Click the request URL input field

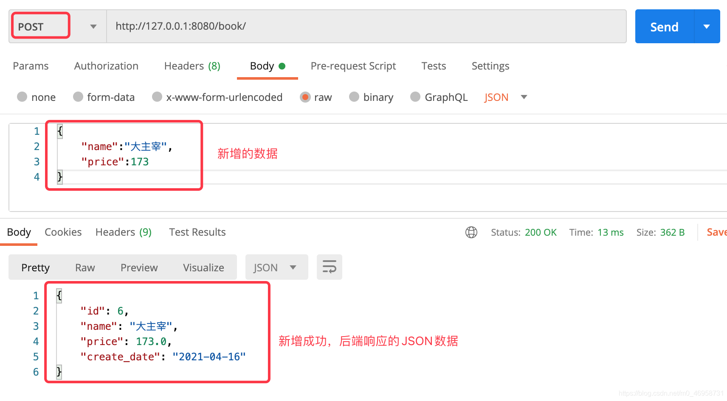(366, 26)
